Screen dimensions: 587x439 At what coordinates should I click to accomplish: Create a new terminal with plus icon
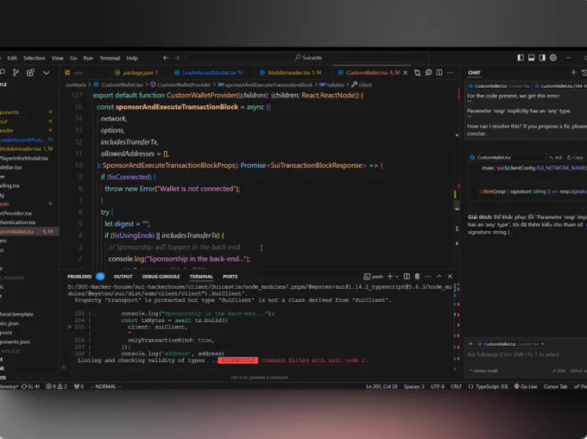coord(389,276)
